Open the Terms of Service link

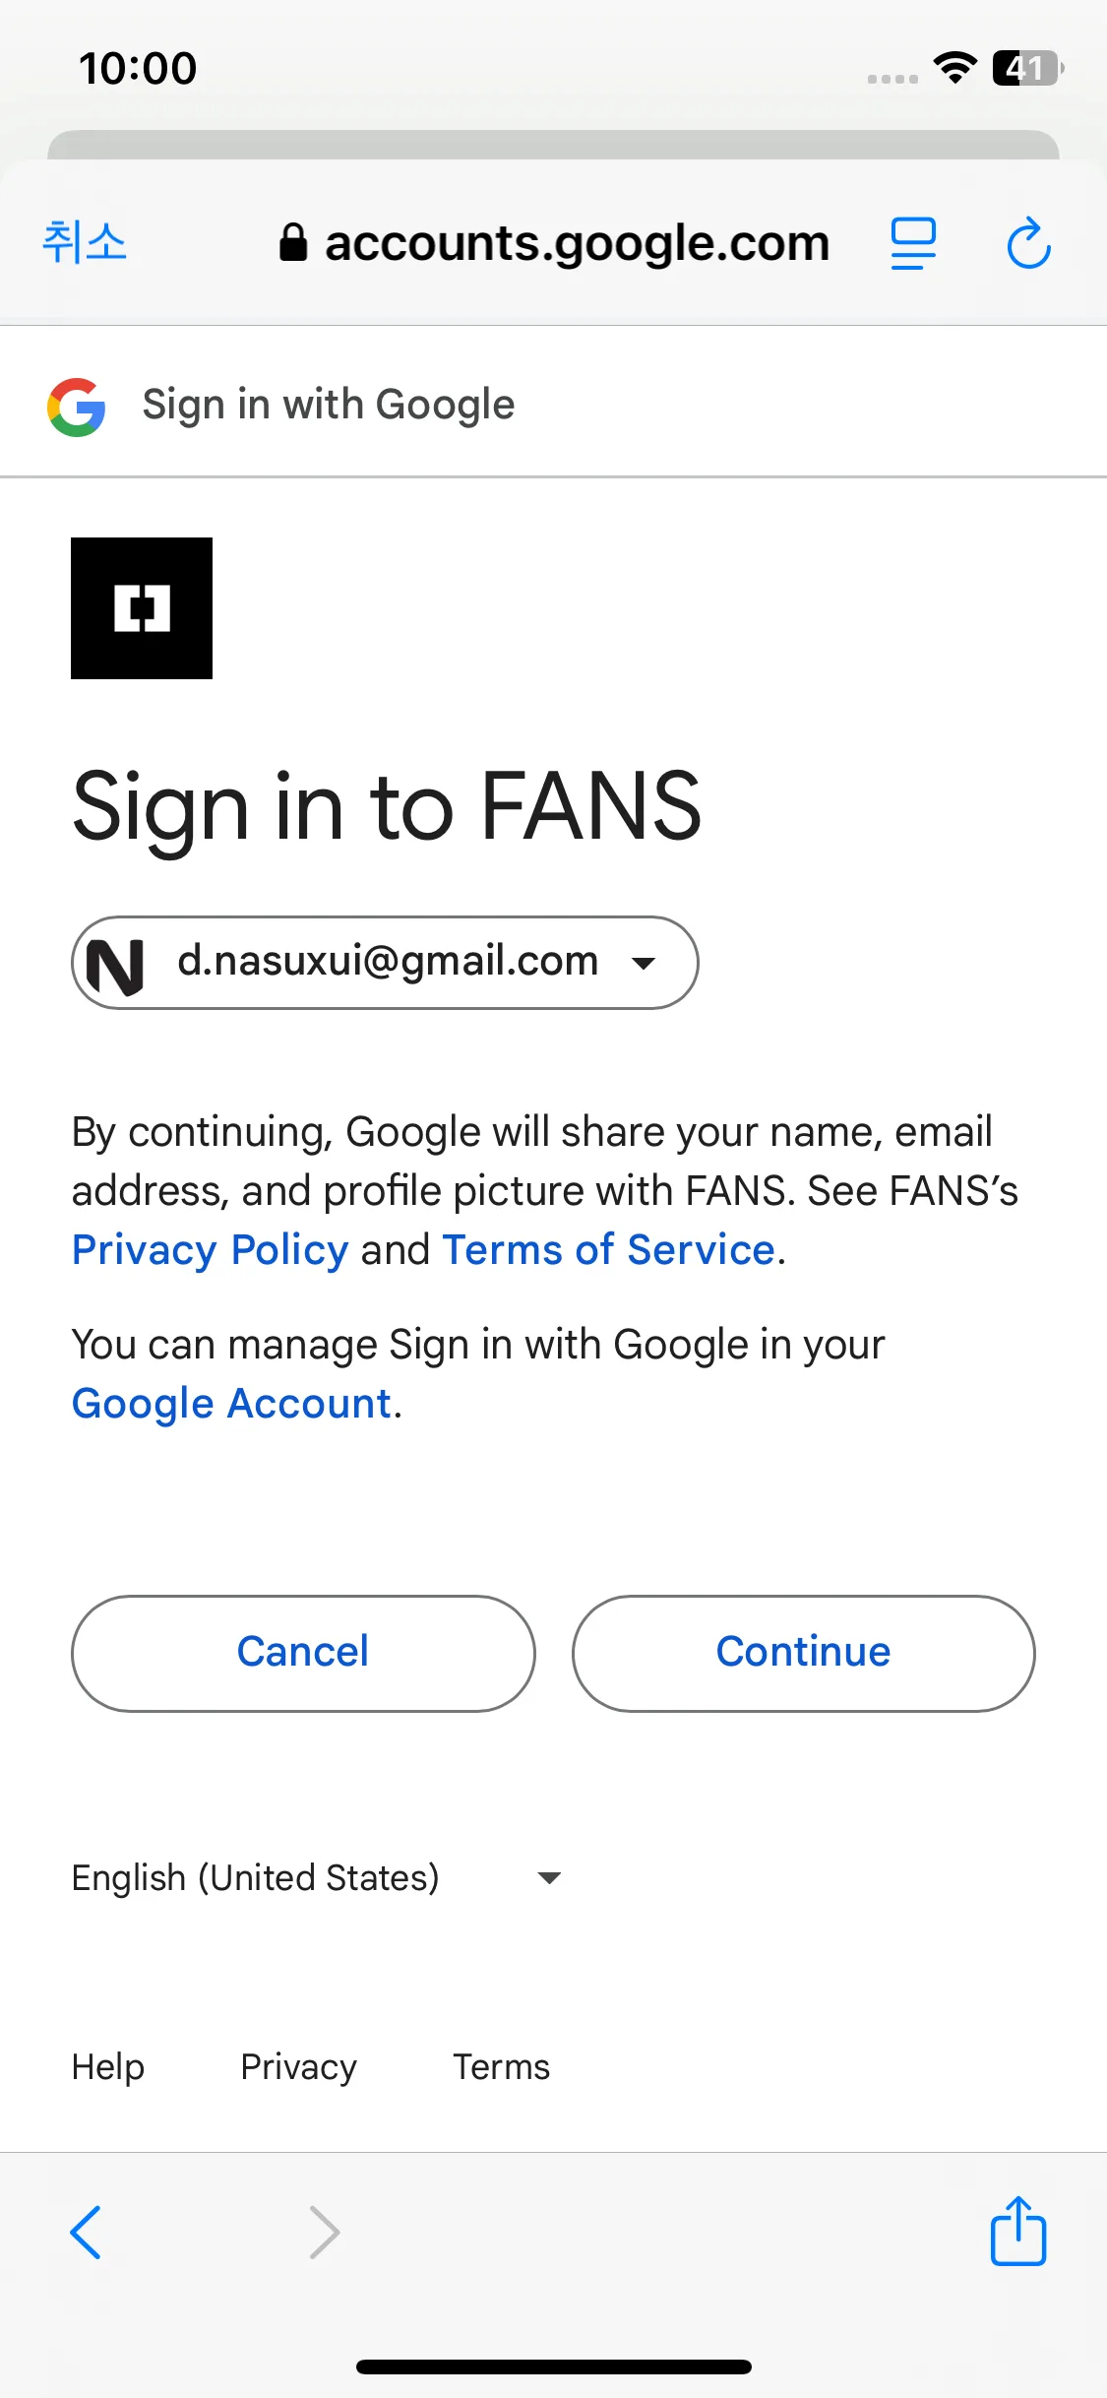tap(608, 1249)
